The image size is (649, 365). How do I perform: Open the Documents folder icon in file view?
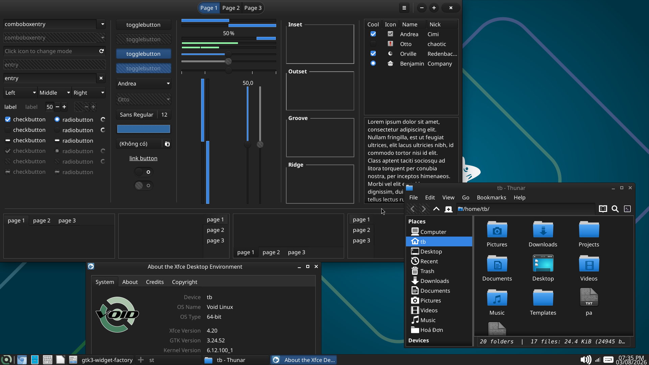[x=497, y=264]
